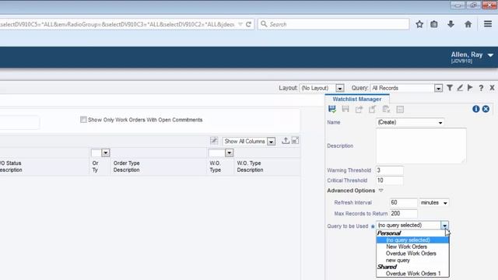498x280 pixels.
Task: Click the greyed-out notes icon in Watchlist Manager
Action: point(400,110)
